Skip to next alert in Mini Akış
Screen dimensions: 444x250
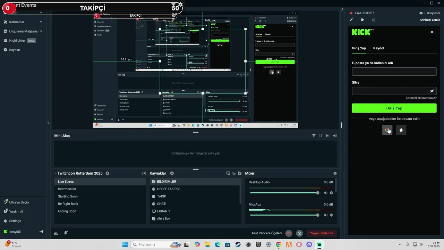pos(328,136)
